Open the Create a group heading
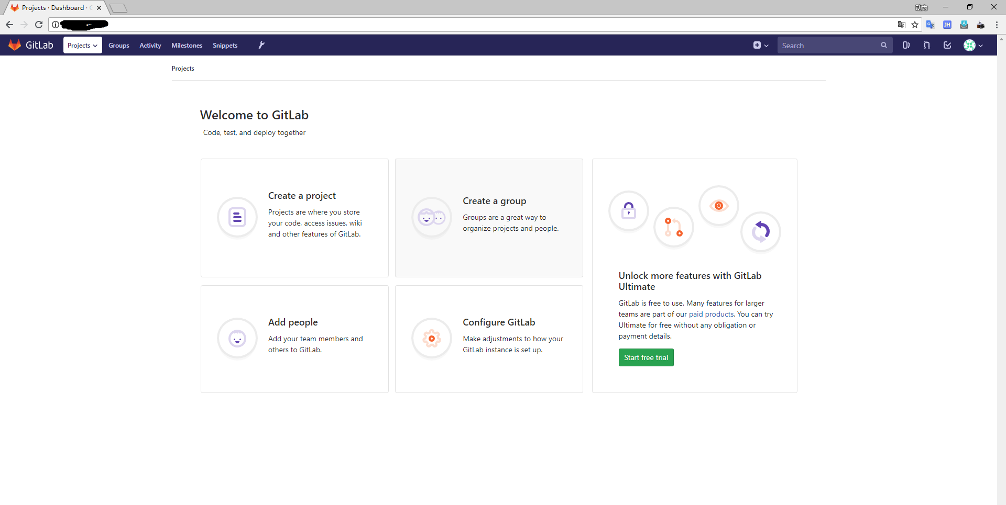Viewport: 1006px width, 505px height. [495, 201]
